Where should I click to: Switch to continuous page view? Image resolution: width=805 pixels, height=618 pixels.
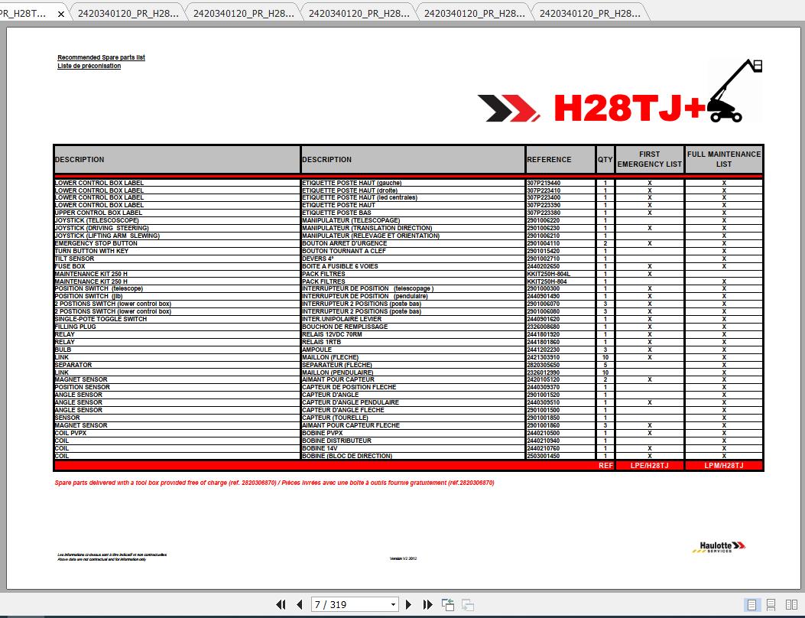771,605
